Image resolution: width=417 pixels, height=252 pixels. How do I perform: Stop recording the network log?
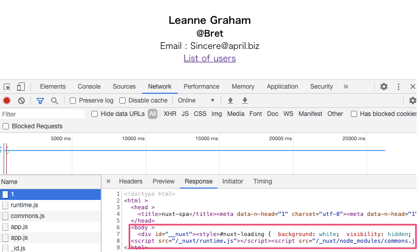[7, 100]
